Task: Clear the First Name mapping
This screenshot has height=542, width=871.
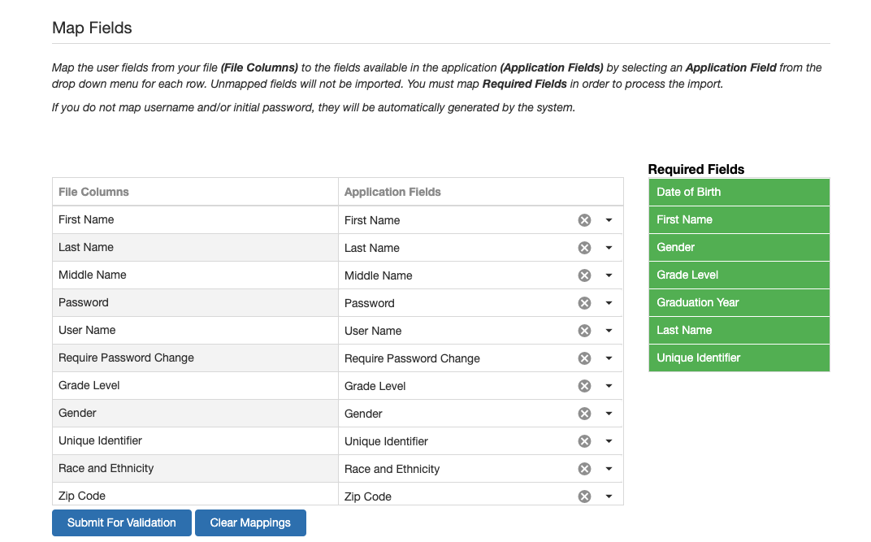Action: click(x=584, y=220)
